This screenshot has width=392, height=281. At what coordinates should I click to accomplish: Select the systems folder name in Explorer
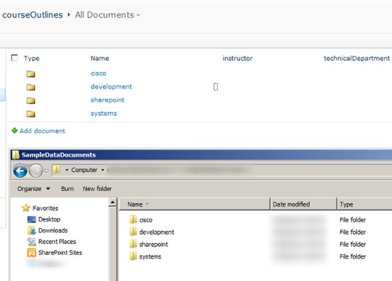[150, 256]
